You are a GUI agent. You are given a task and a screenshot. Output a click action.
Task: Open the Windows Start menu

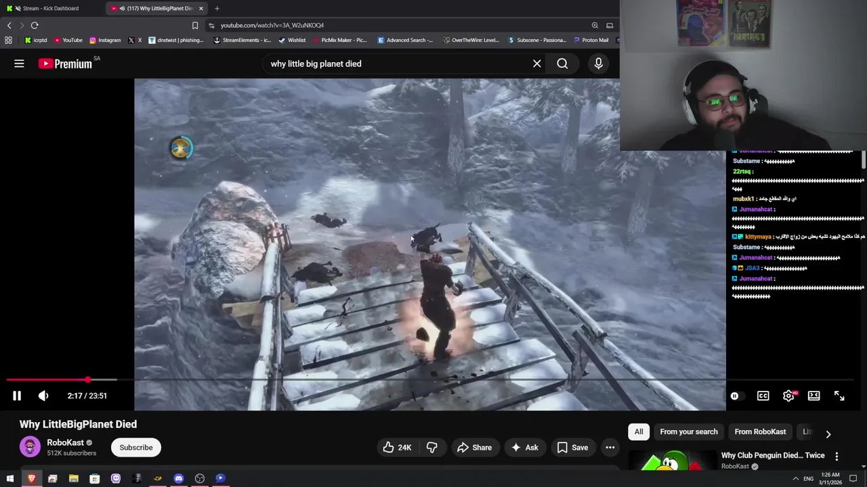point(9,478)
